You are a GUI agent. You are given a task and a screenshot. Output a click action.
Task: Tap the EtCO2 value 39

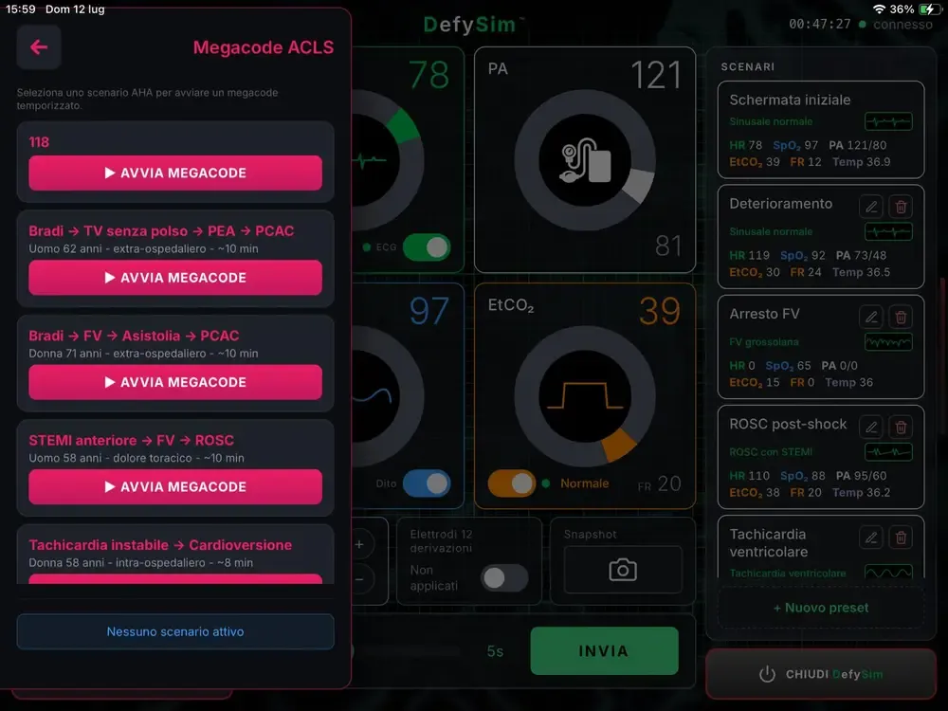(x=660, y=311)
